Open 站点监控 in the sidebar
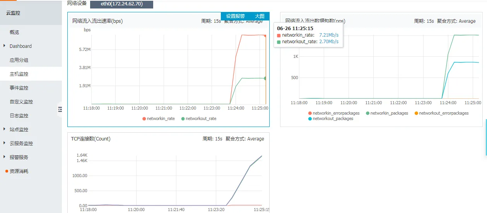 19,129
